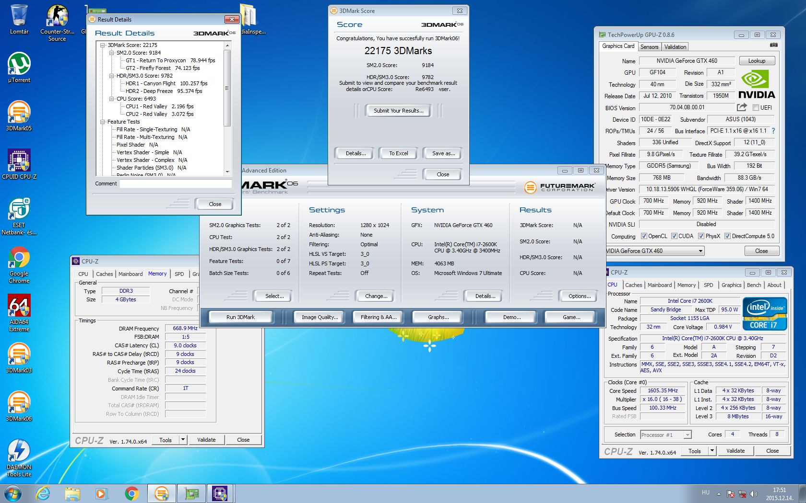
Task: Toggle the PhysX checkbox
Action: pos(701,236)
